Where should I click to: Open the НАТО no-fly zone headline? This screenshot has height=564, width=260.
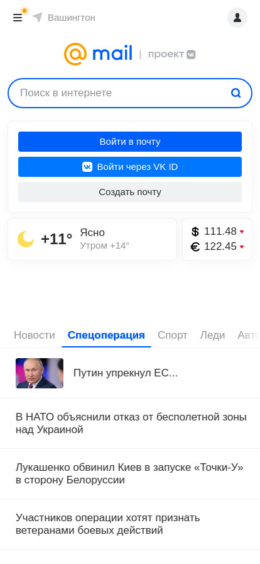pos(131,424)
